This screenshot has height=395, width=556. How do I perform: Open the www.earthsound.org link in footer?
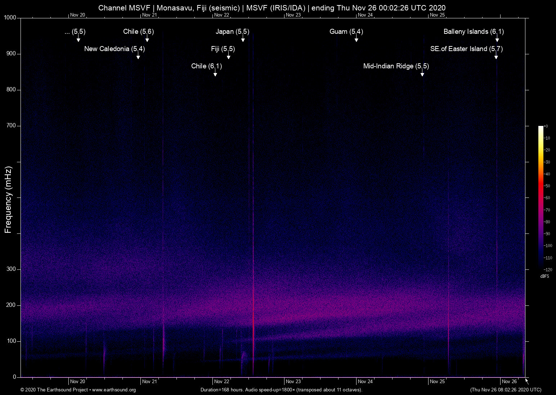[114, 390]
